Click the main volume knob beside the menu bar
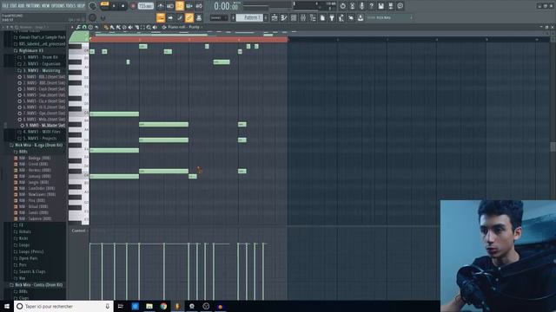Screen dimensions: 556x312 [x=92, y=6]
